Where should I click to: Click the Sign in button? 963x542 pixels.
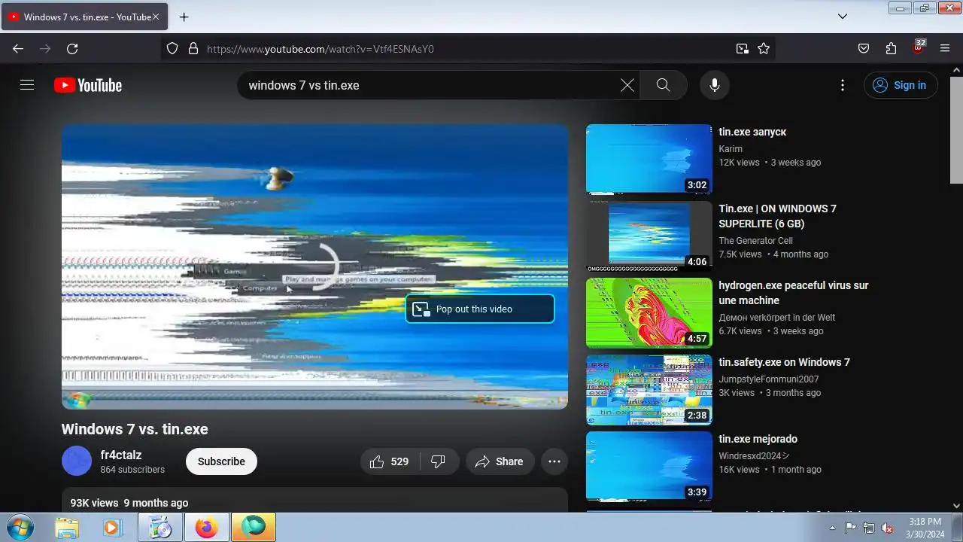pos(901,85)
